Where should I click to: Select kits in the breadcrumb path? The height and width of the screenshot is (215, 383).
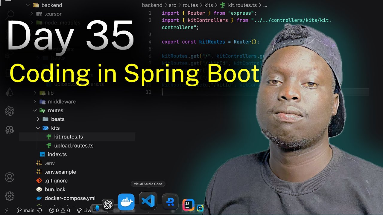point(209,5)
